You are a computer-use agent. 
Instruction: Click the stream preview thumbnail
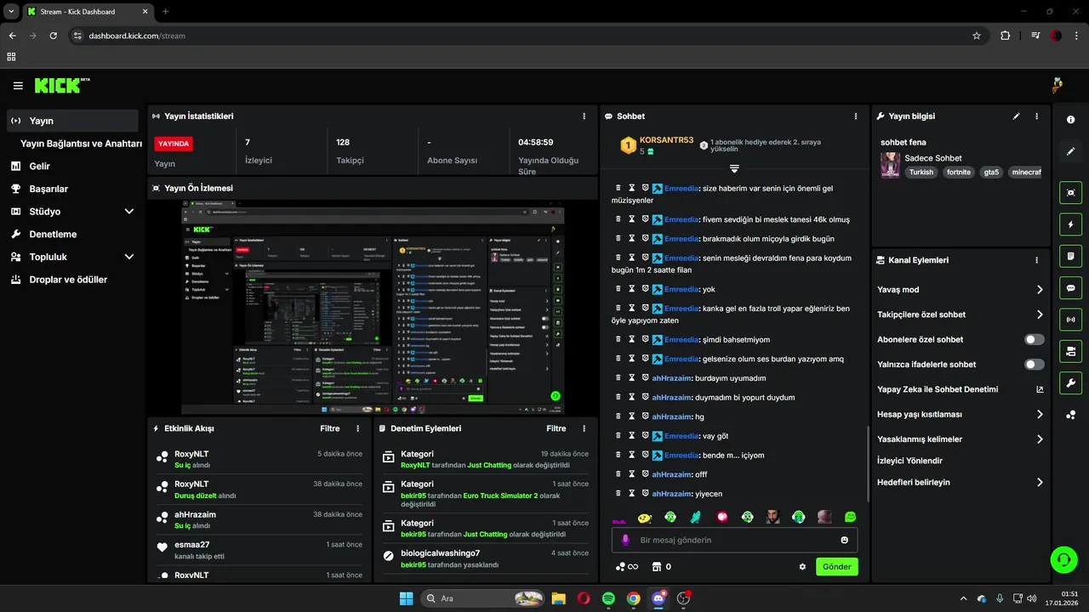pyautogui.click(x=373, y=307)
